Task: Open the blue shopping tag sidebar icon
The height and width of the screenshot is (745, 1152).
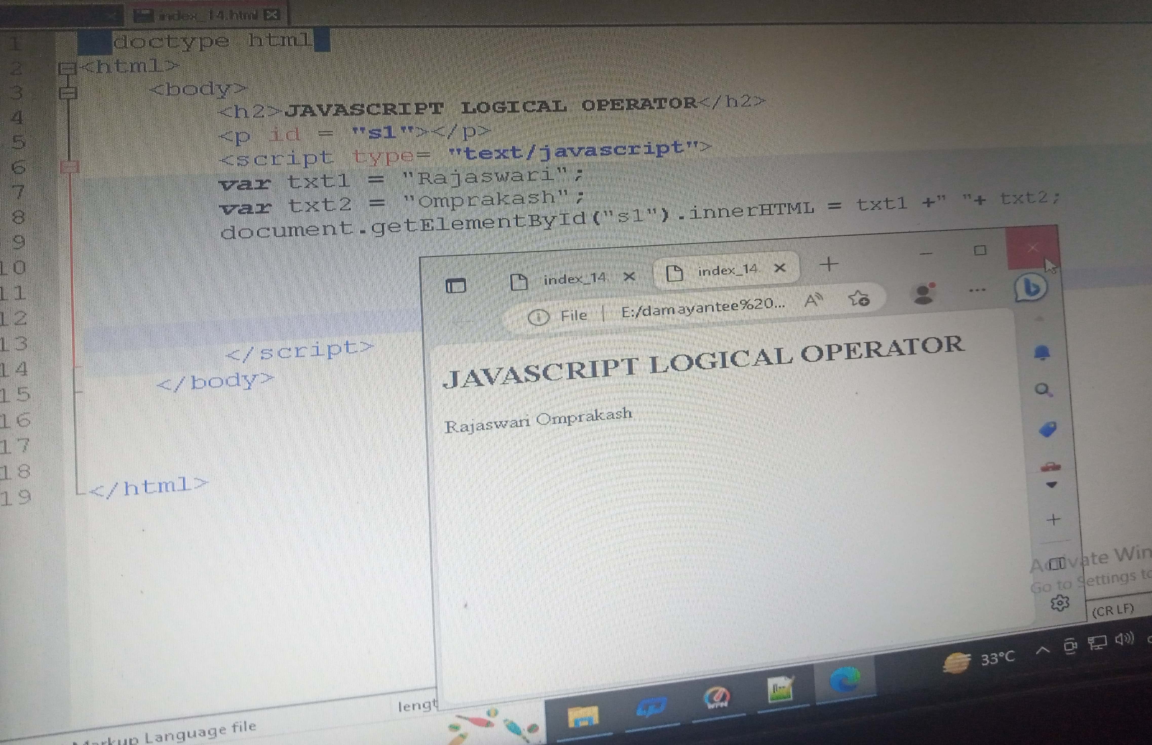Action: point(1048,429)
